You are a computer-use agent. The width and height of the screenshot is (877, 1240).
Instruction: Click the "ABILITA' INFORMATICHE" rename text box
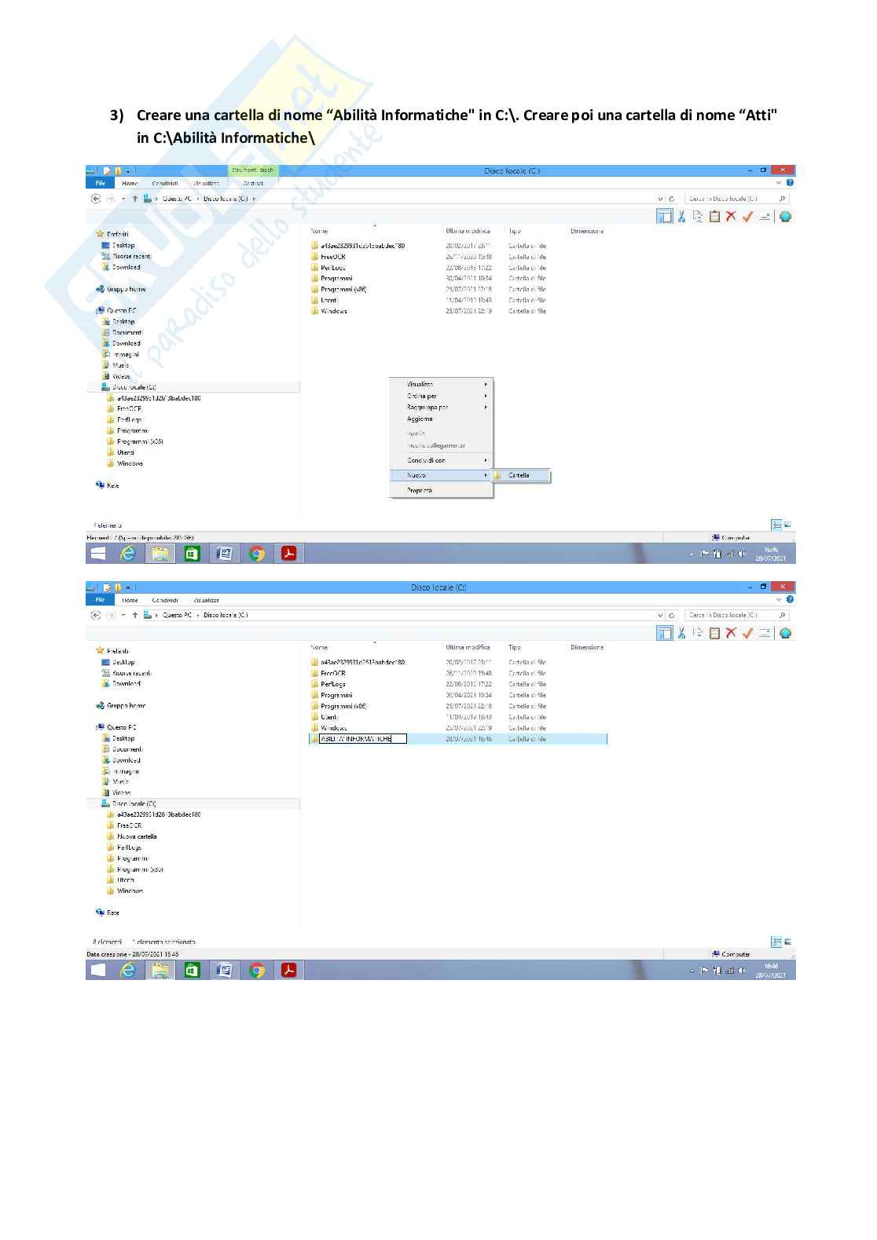[362, 739]
